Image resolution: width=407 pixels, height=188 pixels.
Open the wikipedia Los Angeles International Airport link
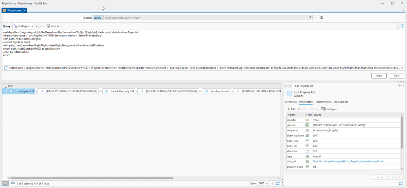tap(349, 161)
